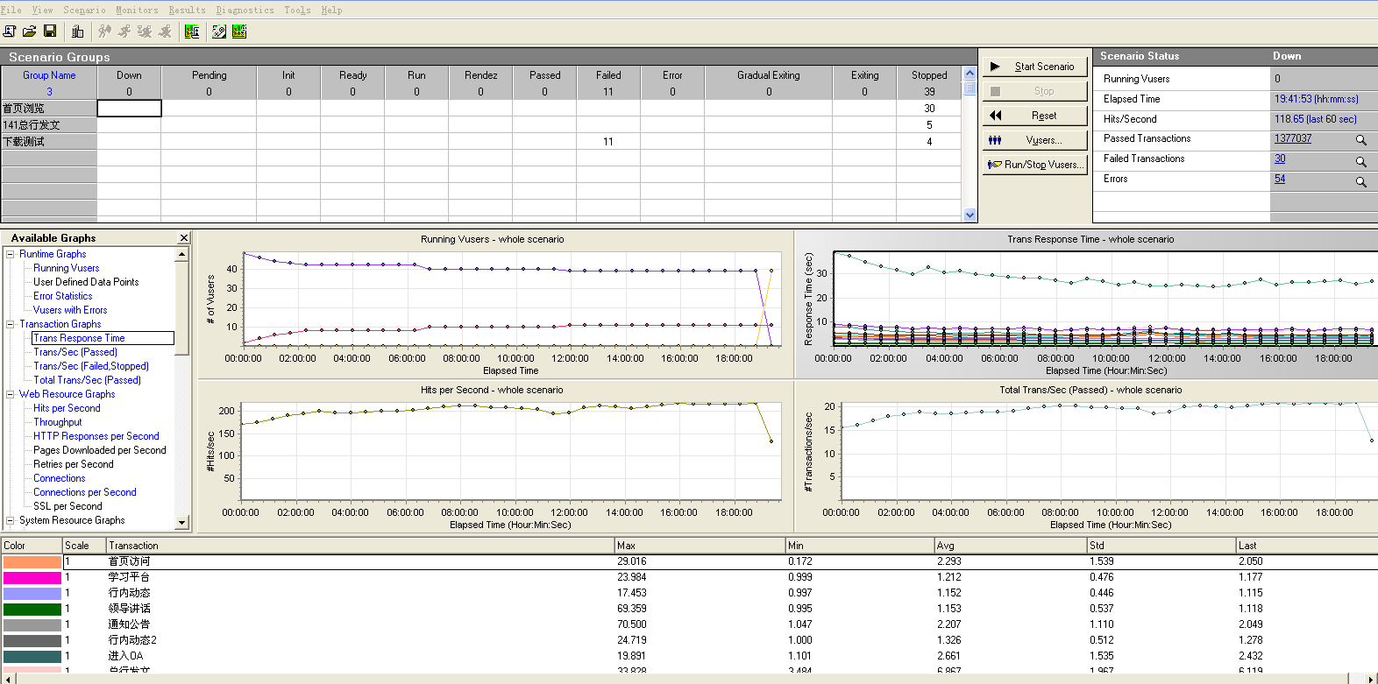The width and height of the screenshot is (1378, 684).
Task: Click the magenta swatch for 学习平台
Action: tap(32, 578)
